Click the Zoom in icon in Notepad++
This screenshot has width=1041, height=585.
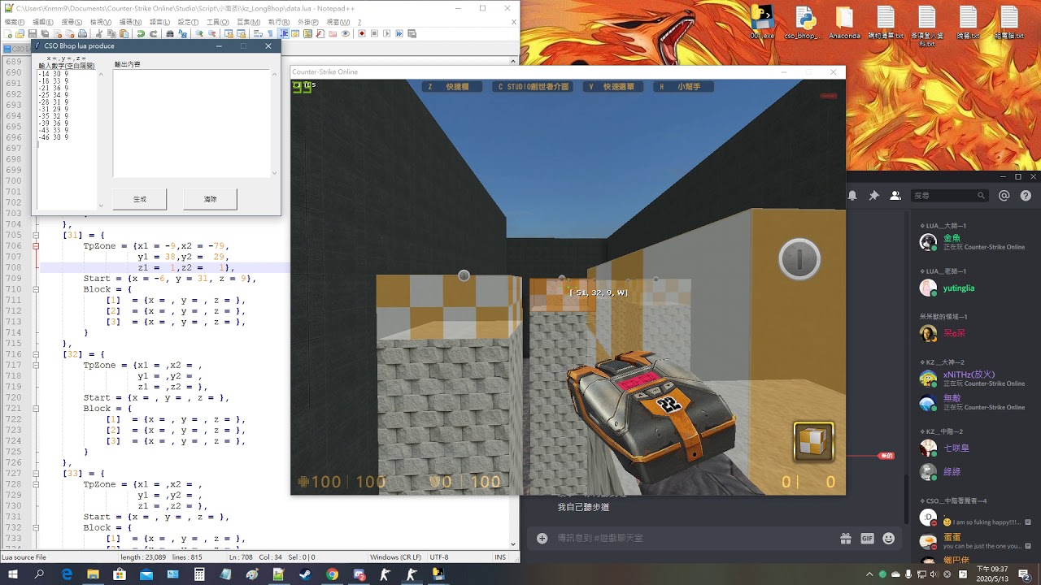pos(199,33)
